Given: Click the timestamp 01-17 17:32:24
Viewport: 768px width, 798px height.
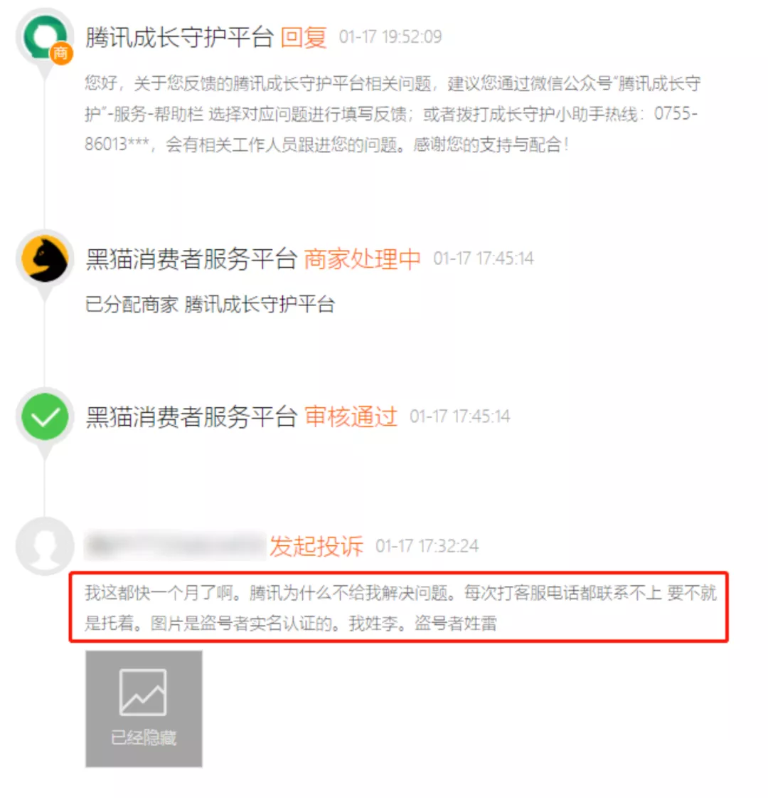Looking at the screenshot, I should point(427,546).
